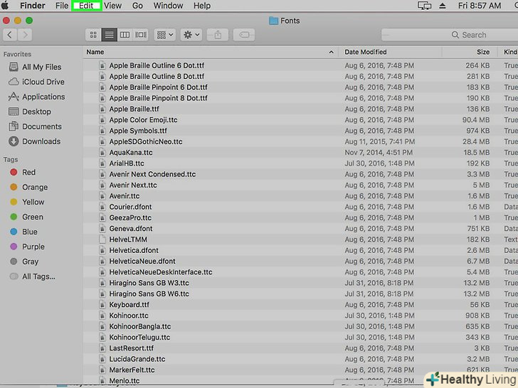Switch to icon view in toolbar
The width and height of the screenshot is (518, 388).
click(x=93, y=34)
